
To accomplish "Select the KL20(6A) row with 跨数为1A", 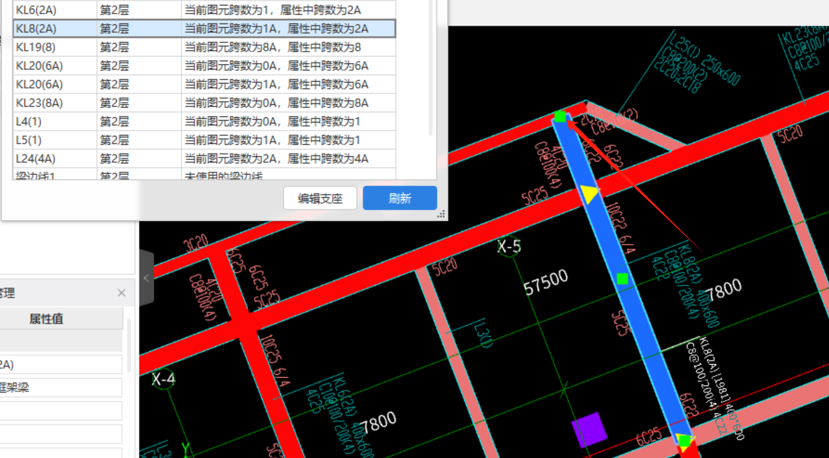I will pyautogui.click(x=204, y=84).
